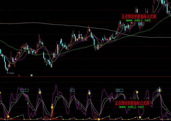The width and height of the screenshot is (171, 121).
Task: Click the 19.62 lowest price label
Action: click(11, 73)
